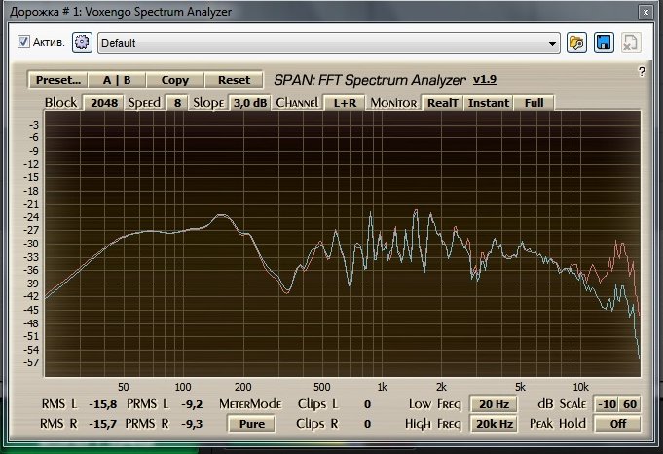Click the MeterMode label text
663x454 pixels.
tap(250, 404)
